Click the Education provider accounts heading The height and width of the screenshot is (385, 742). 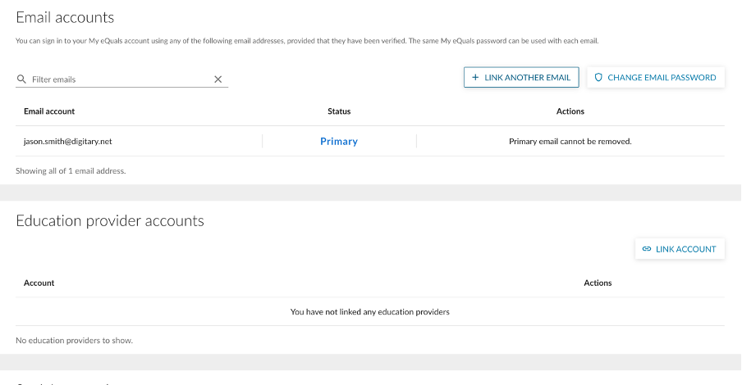pyautogui.click(x=110, y=221)
